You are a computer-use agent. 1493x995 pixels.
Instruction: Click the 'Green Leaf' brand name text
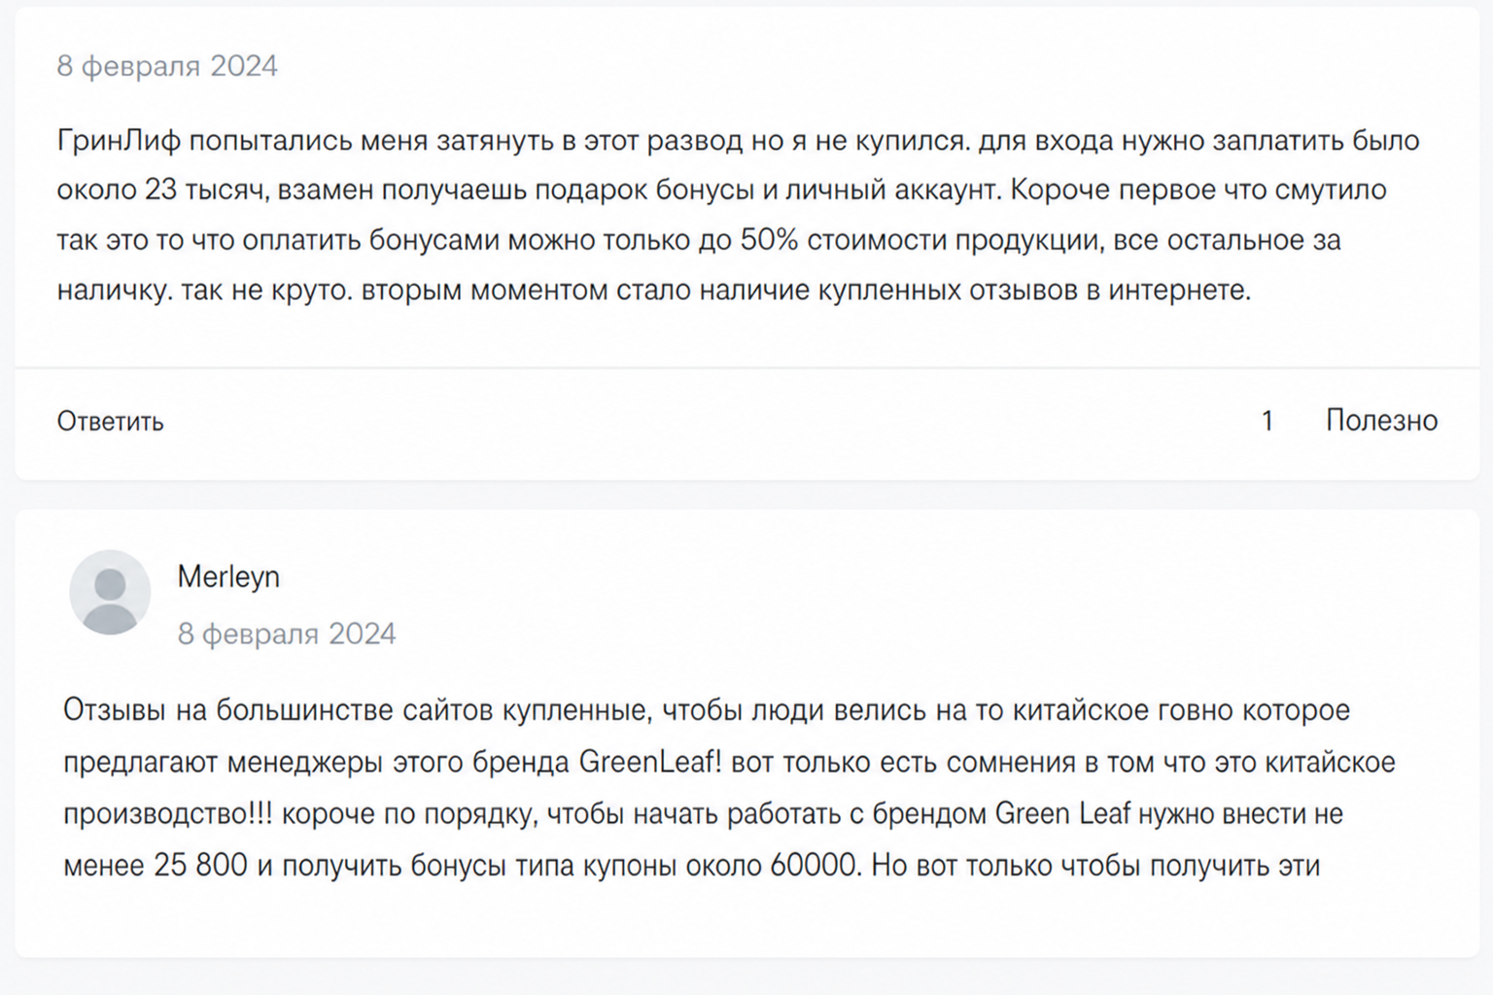[x=1062, y=813]
